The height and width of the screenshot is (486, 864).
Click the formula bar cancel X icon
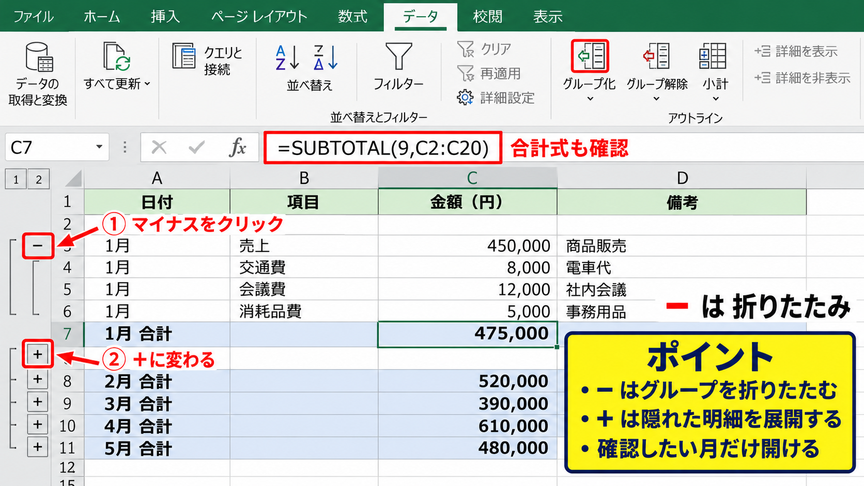tap(159, 148)
